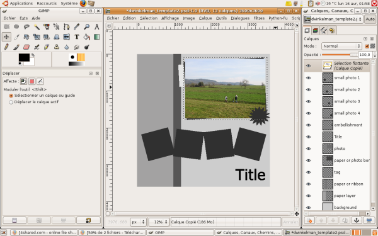Open the Exts menu in GIMP toolbox
This screenshot has height=236, width=378.
point(24,18)
